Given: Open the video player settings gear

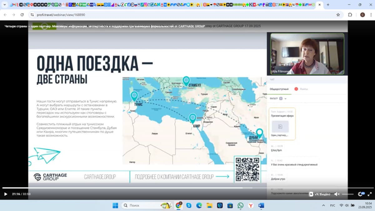Looking at the screenshot, I should pos(360,194).
